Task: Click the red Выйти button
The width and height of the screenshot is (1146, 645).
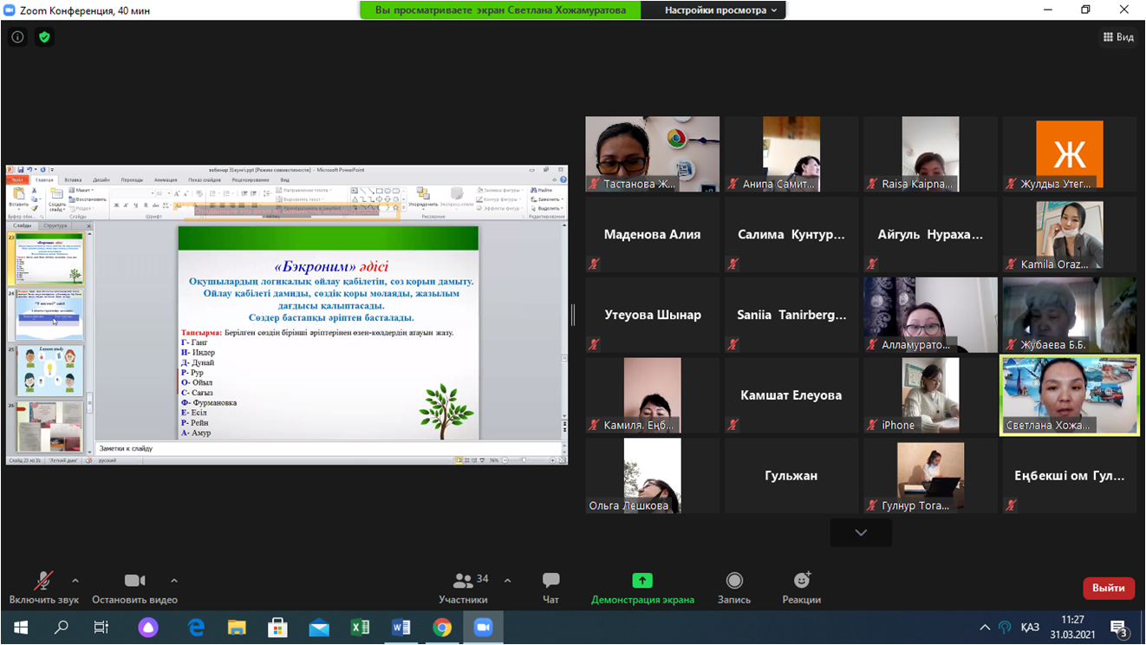Action: [1108, 588]
